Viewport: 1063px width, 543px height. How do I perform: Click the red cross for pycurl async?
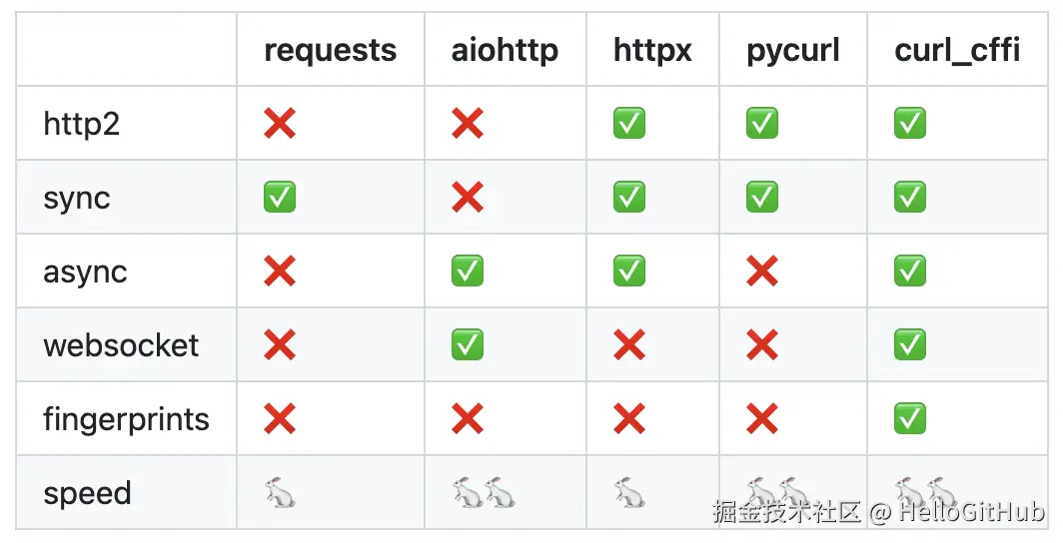(x=762, y=271)
